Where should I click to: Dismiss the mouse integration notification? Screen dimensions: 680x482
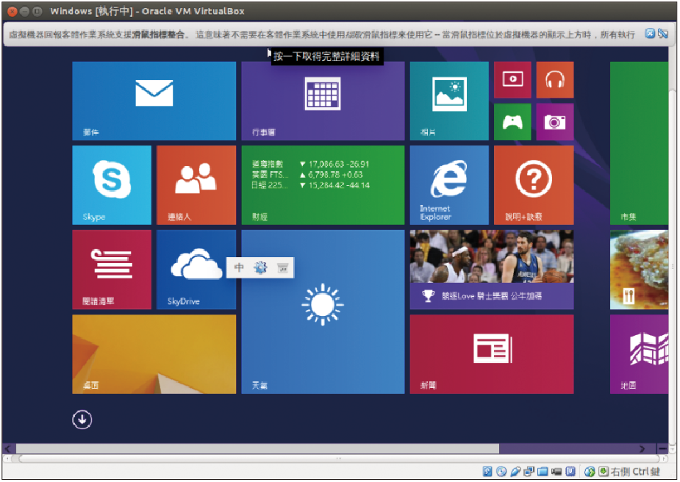650,33
